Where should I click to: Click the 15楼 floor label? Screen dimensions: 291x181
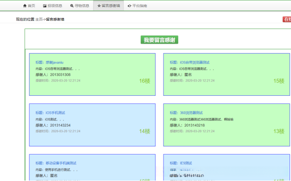279,81
